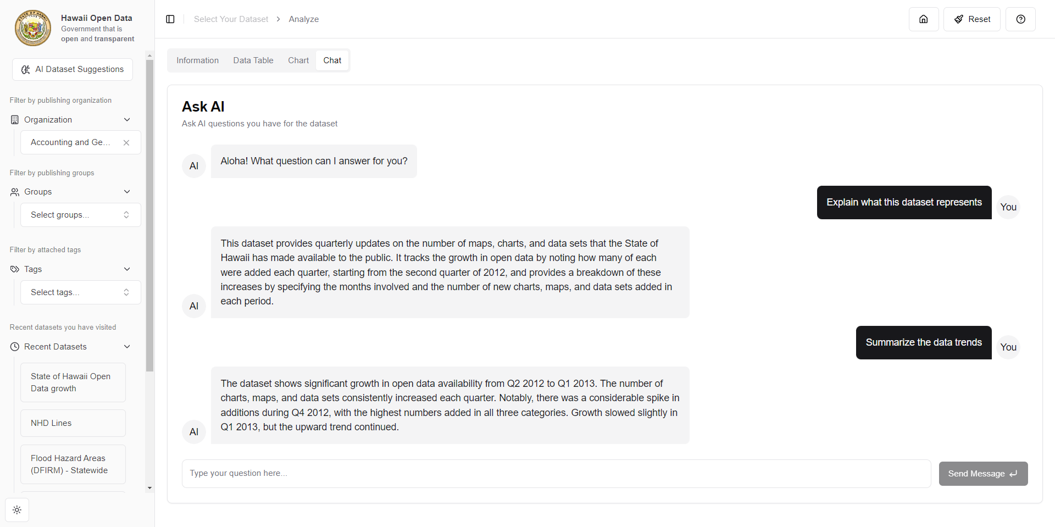Toggle the light/dark theme sun icon
Viewport: 1055px width, 527px height.
click(17, 510)
